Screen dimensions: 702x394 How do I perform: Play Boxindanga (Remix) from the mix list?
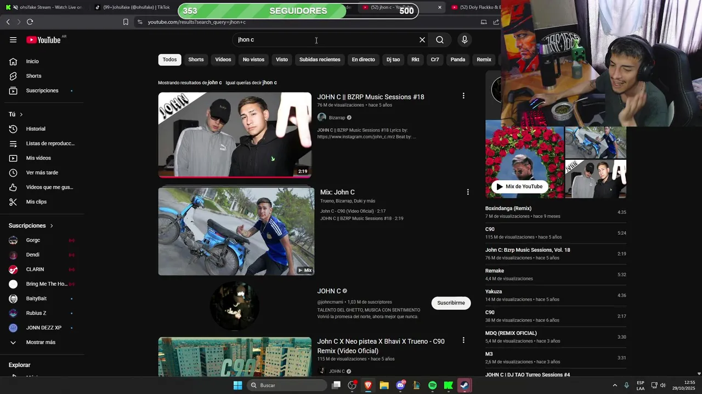556,212
